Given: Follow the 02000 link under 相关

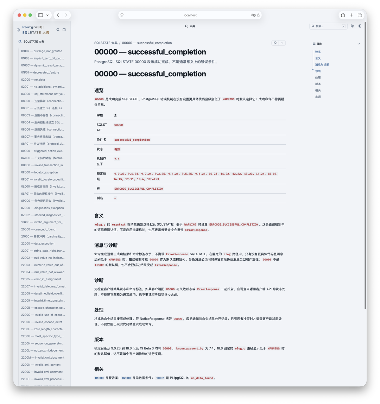Looking at the screenshot, I should tap(126, 378).
